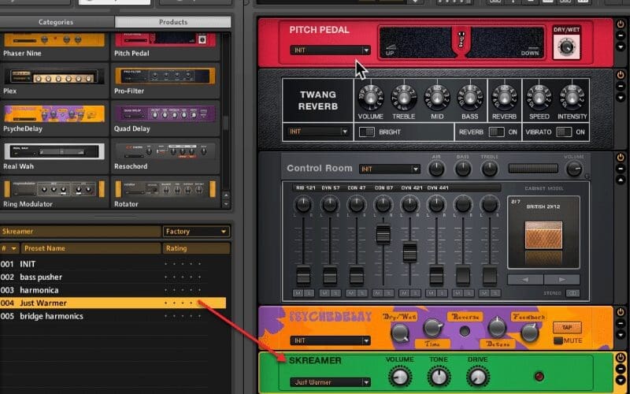Click the Skreamer TONE knob
Viewport: 630px width, 394px height.
(x=439, y=377)
